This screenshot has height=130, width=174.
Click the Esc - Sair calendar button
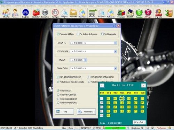(139, 122)
